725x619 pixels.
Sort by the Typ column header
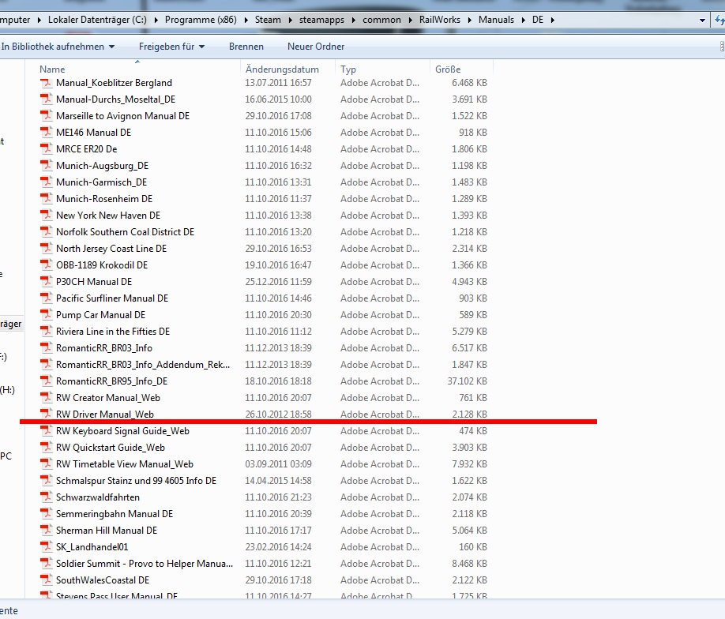click(x=348, y=69)
